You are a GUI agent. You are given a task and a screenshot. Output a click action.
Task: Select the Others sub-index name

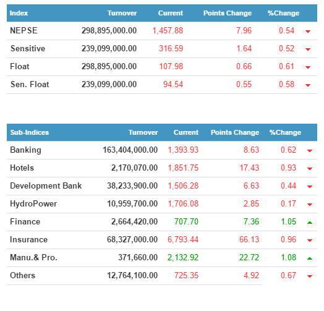point(22,276)
